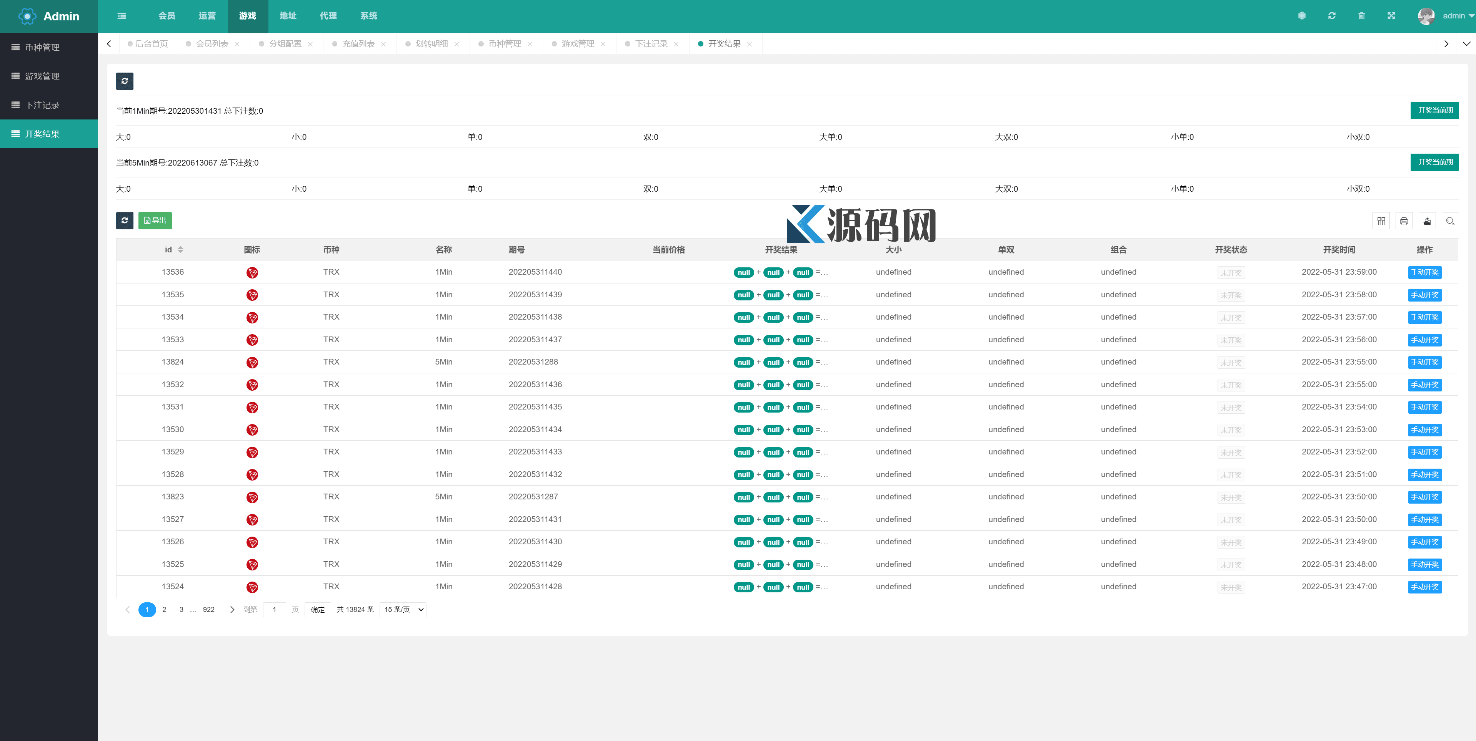Click the theme cube icon in header
Viewport: 1476px width, 741px height.
(1302, 16)
